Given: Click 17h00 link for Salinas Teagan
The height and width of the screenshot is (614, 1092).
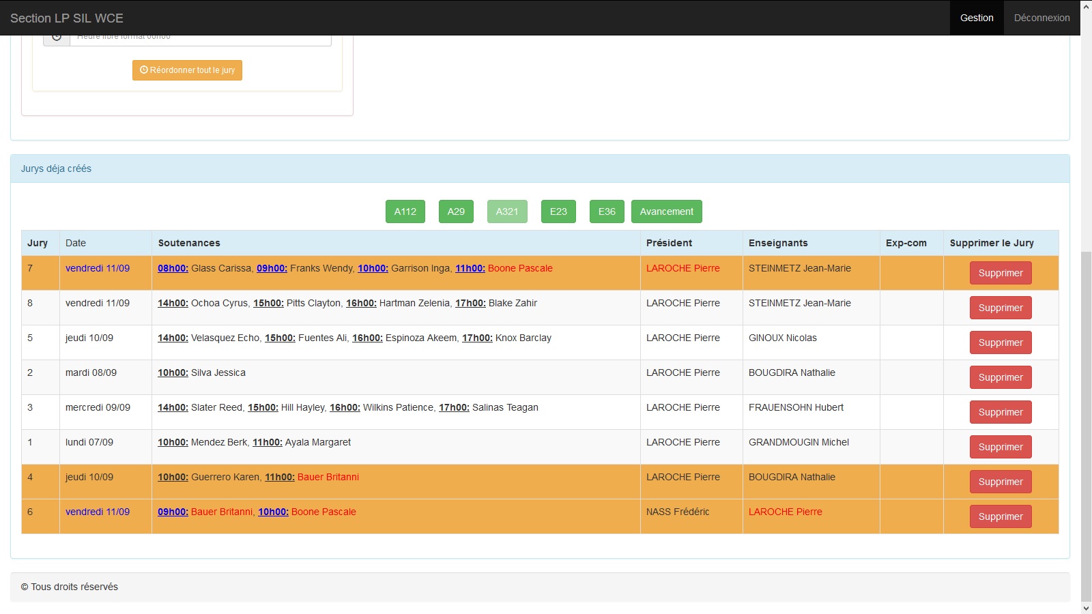Looking at the screenshot, I should point(454,407).
